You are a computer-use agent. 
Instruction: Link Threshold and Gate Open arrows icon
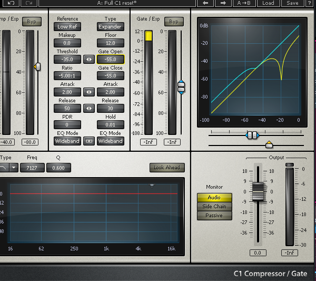click(89, 59)
